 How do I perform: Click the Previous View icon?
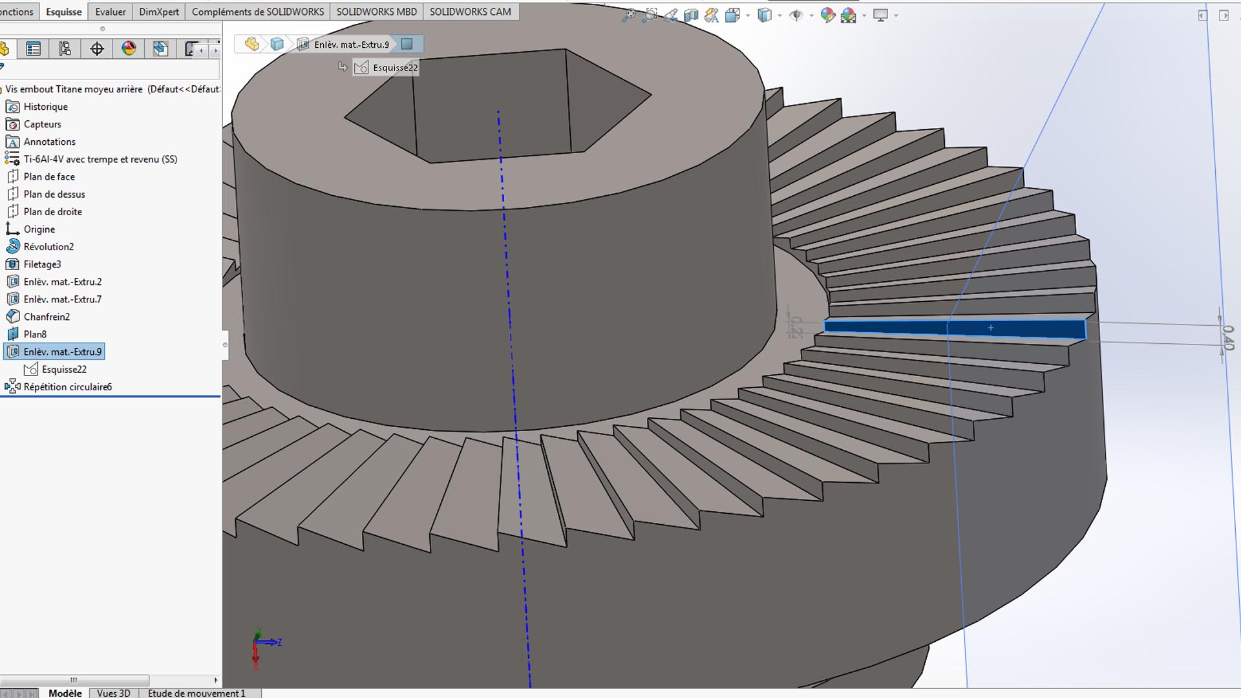tap(671, 16)
